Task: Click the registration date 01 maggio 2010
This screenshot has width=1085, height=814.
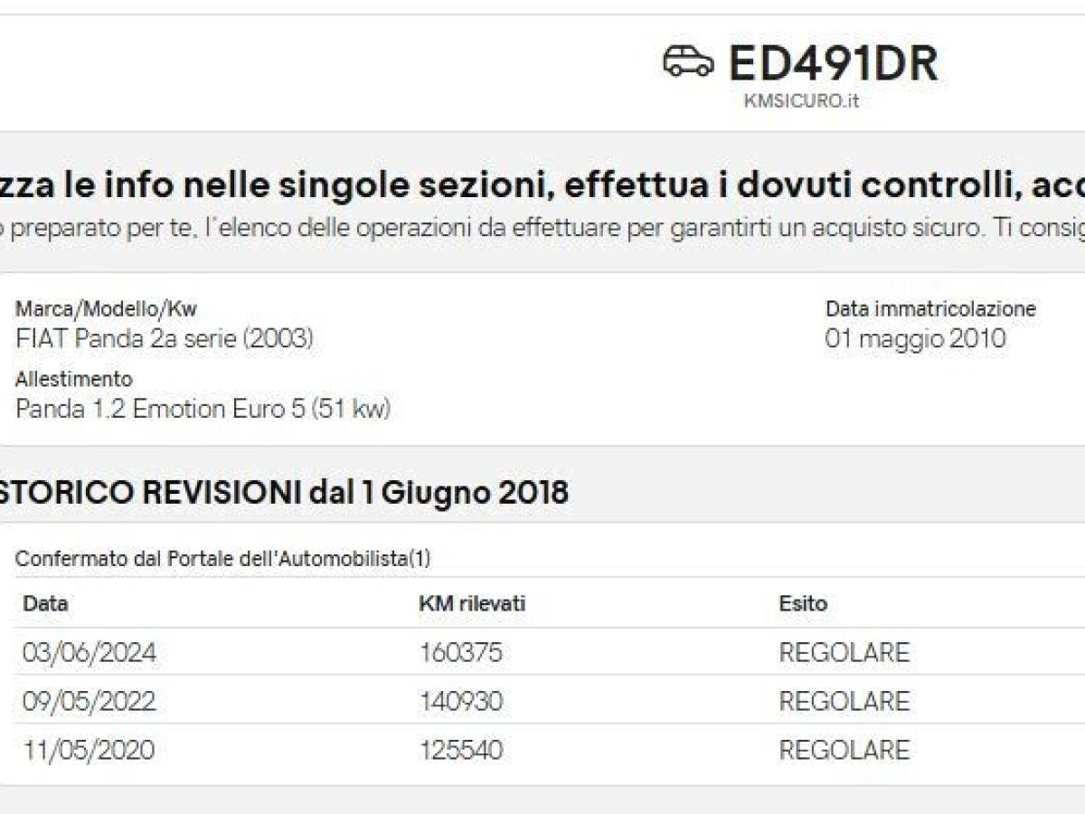Action: click(x=915, y=339)
